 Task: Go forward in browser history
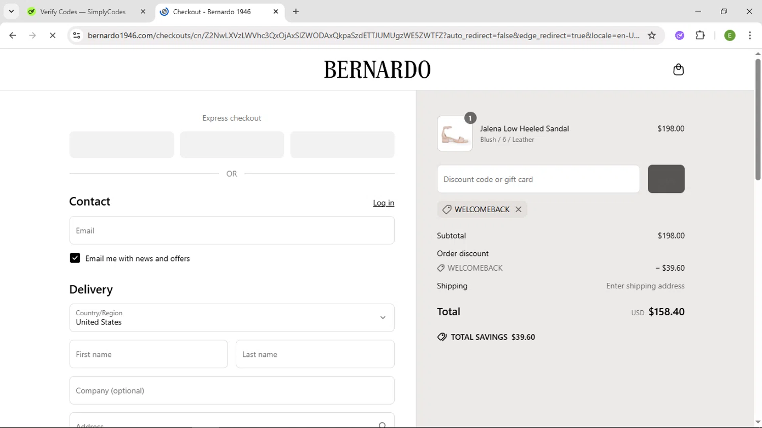point(33,35)
